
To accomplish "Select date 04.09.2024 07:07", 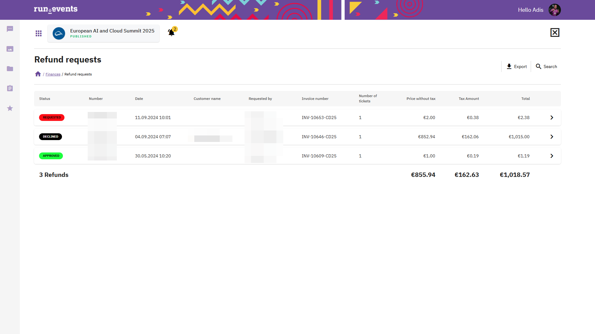I will coord(153,137).
